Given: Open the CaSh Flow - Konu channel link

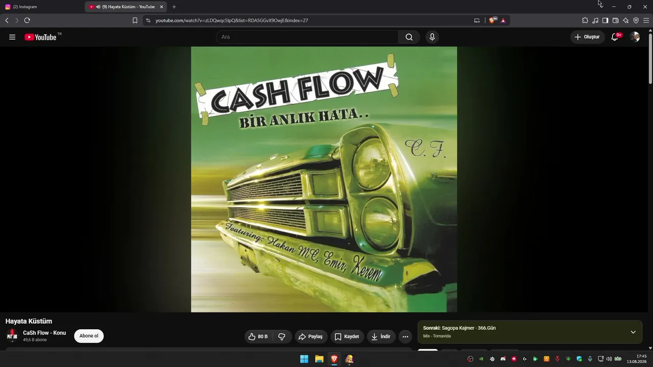Looking at the screenshot, I should click(x=44, y=333).
